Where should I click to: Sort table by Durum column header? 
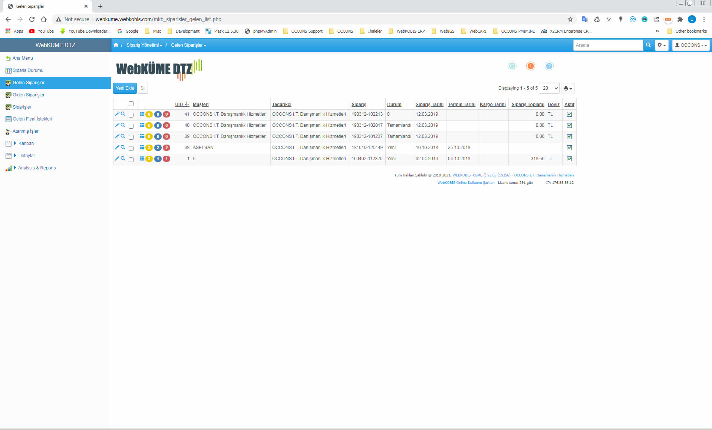(394, 105)
